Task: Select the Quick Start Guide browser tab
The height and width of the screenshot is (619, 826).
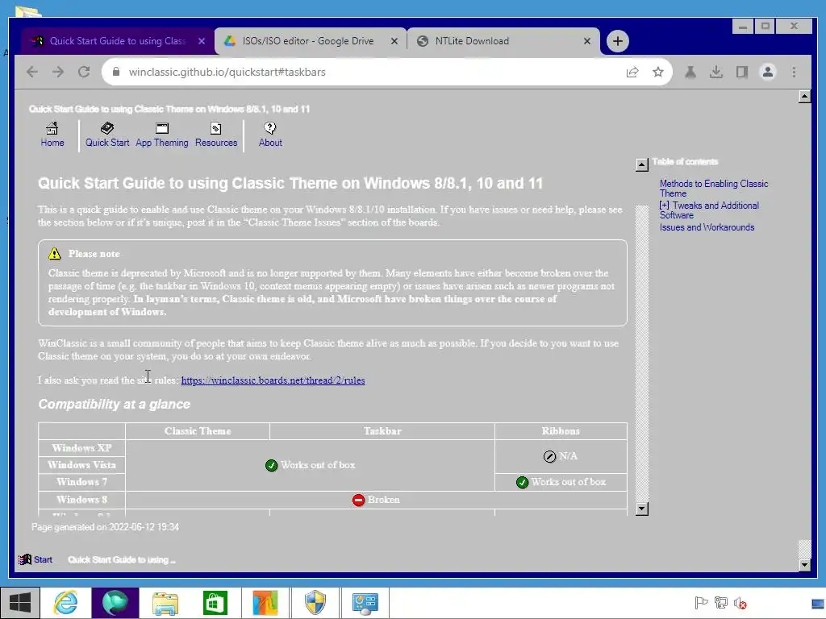Action: [117, 41]
